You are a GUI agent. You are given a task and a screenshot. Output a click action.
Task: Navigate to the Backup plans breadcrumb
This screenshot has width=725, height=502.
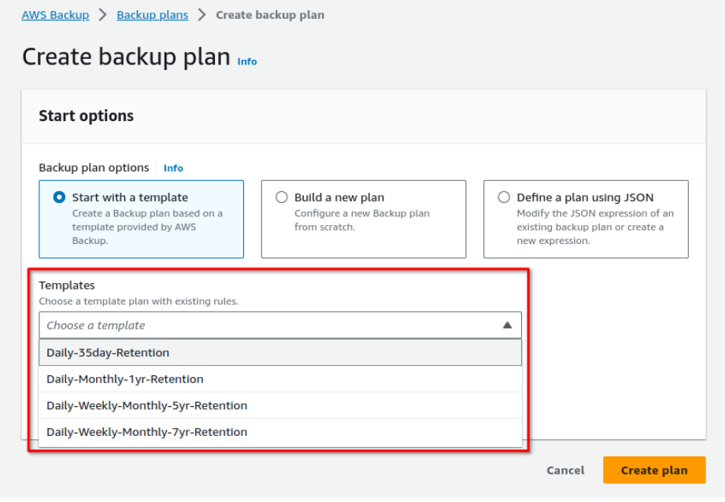[153, 15]
